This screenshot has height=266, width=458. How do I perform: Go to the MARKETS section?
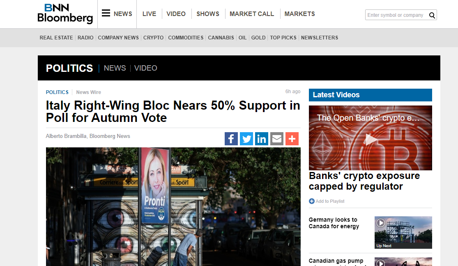[x=300, y=14]
